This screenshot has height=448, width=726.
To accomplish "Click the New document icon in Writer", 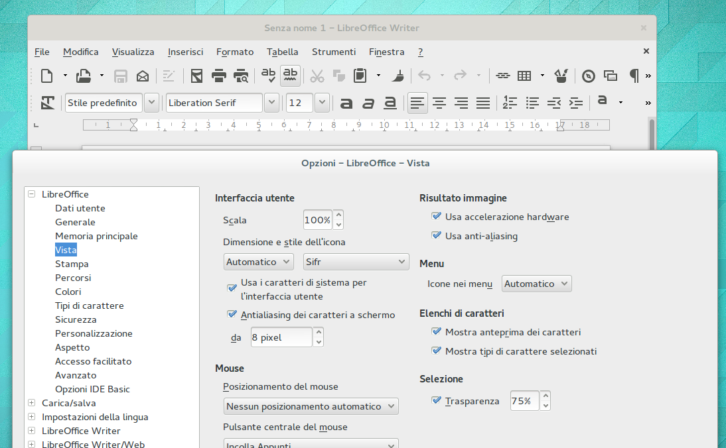I will (x=46, y=76).
